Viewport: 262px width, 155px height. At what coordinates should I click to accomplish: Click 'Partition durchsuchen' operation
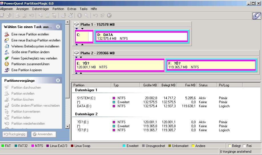tap(26, 88)
